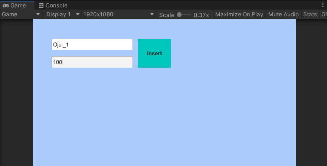Viewport: 327px width, 166px height.
Task: Open the Display 1 dropdown
Action: pos(62,14)
